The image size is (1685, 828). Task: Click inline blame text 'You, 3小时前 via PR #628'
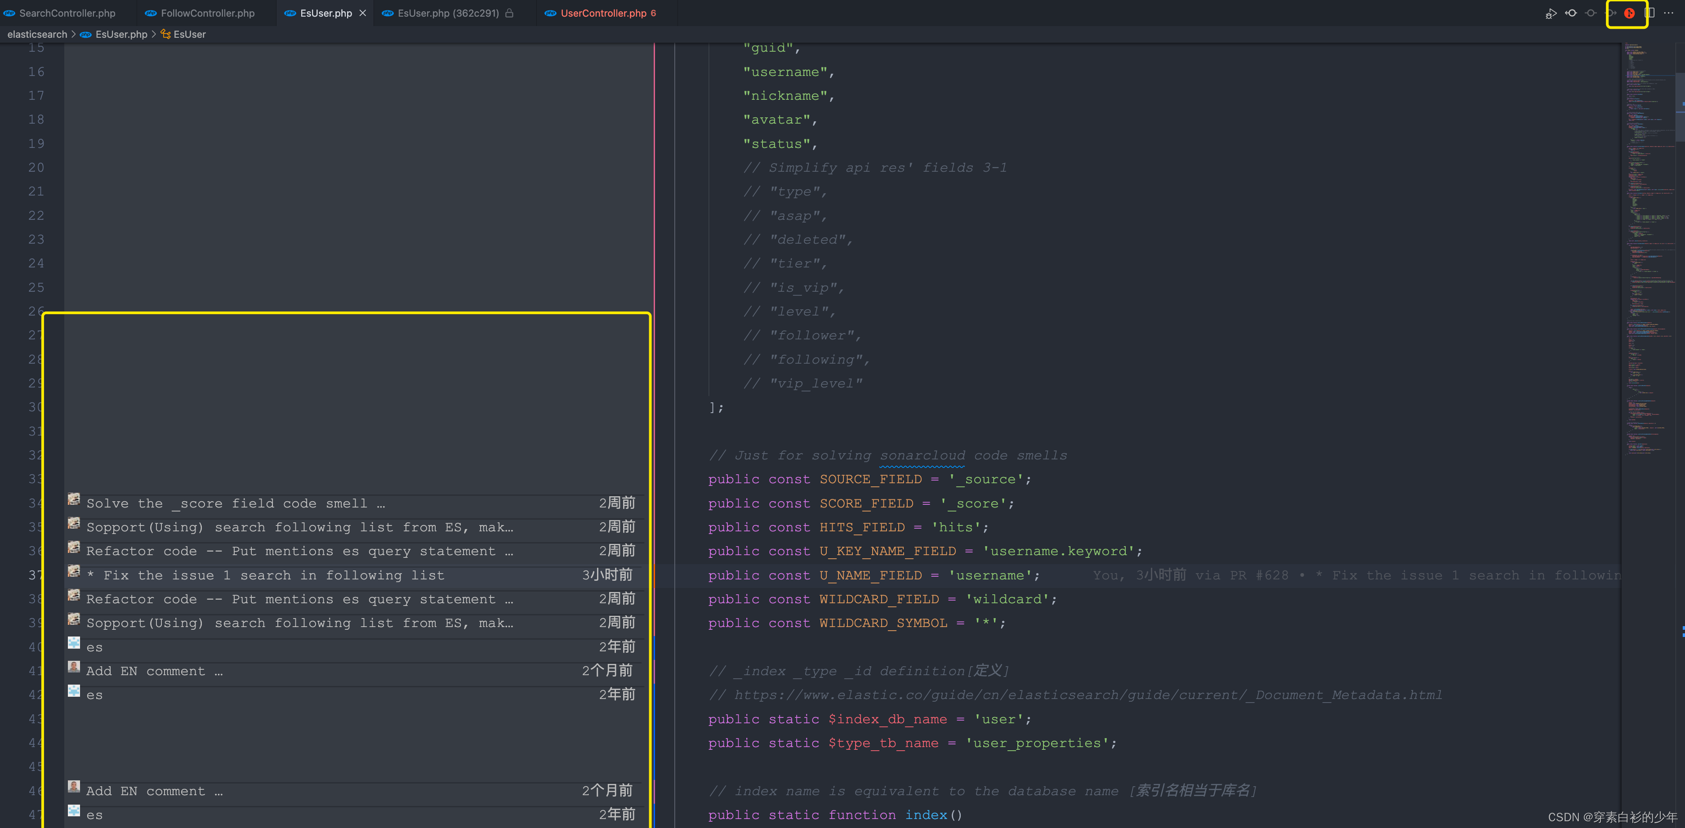tap(1190, 575)
